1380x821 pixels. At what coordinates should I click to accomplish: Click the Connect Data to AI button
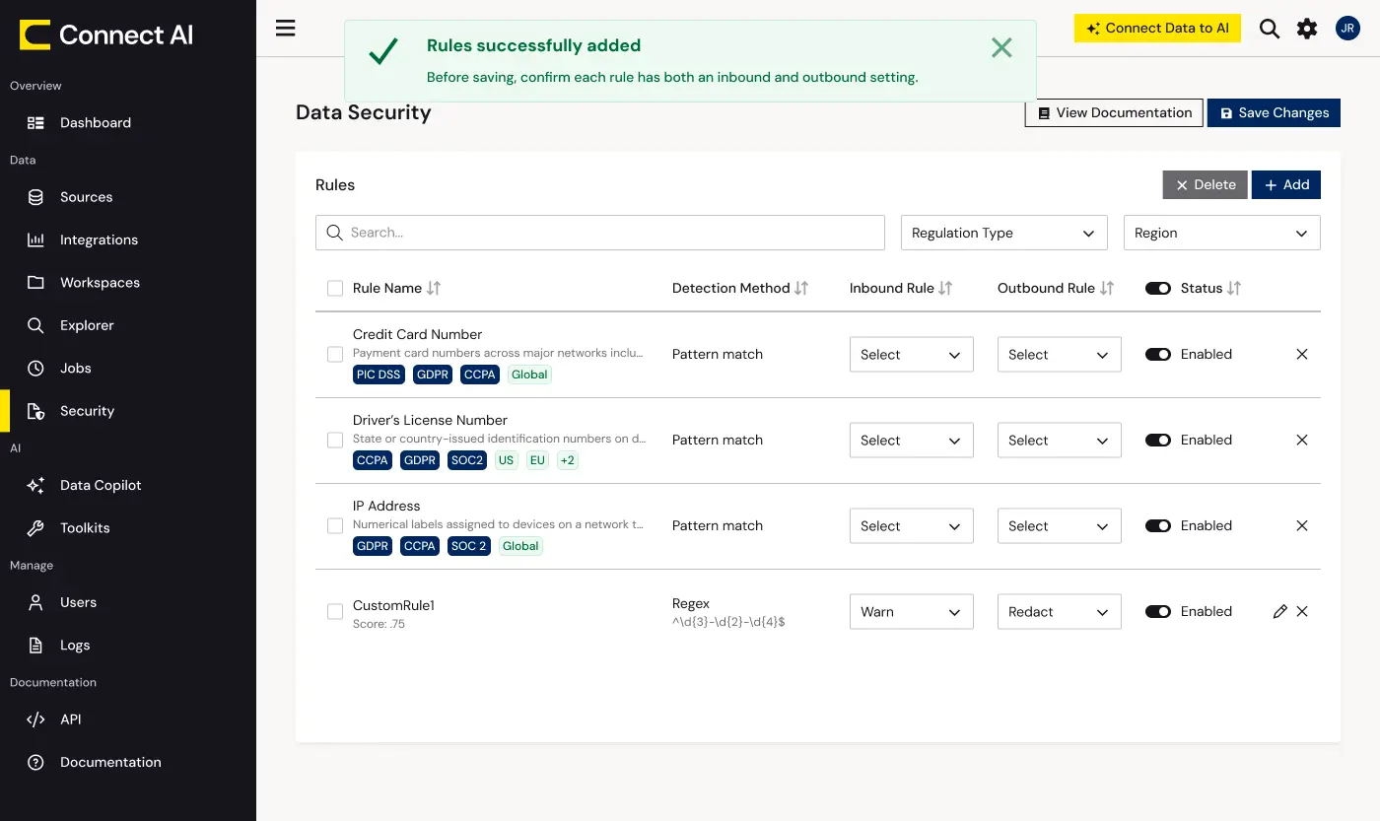pyautogui.click(x=1157, y=28)
